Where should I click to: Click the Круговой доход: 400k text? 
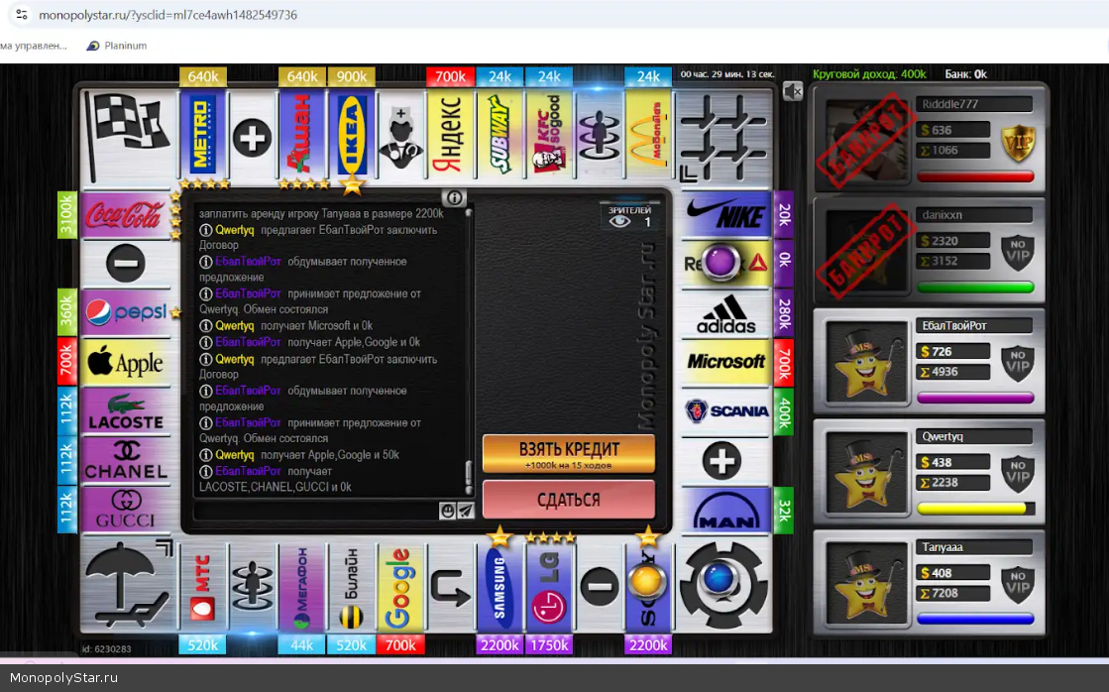869,73
